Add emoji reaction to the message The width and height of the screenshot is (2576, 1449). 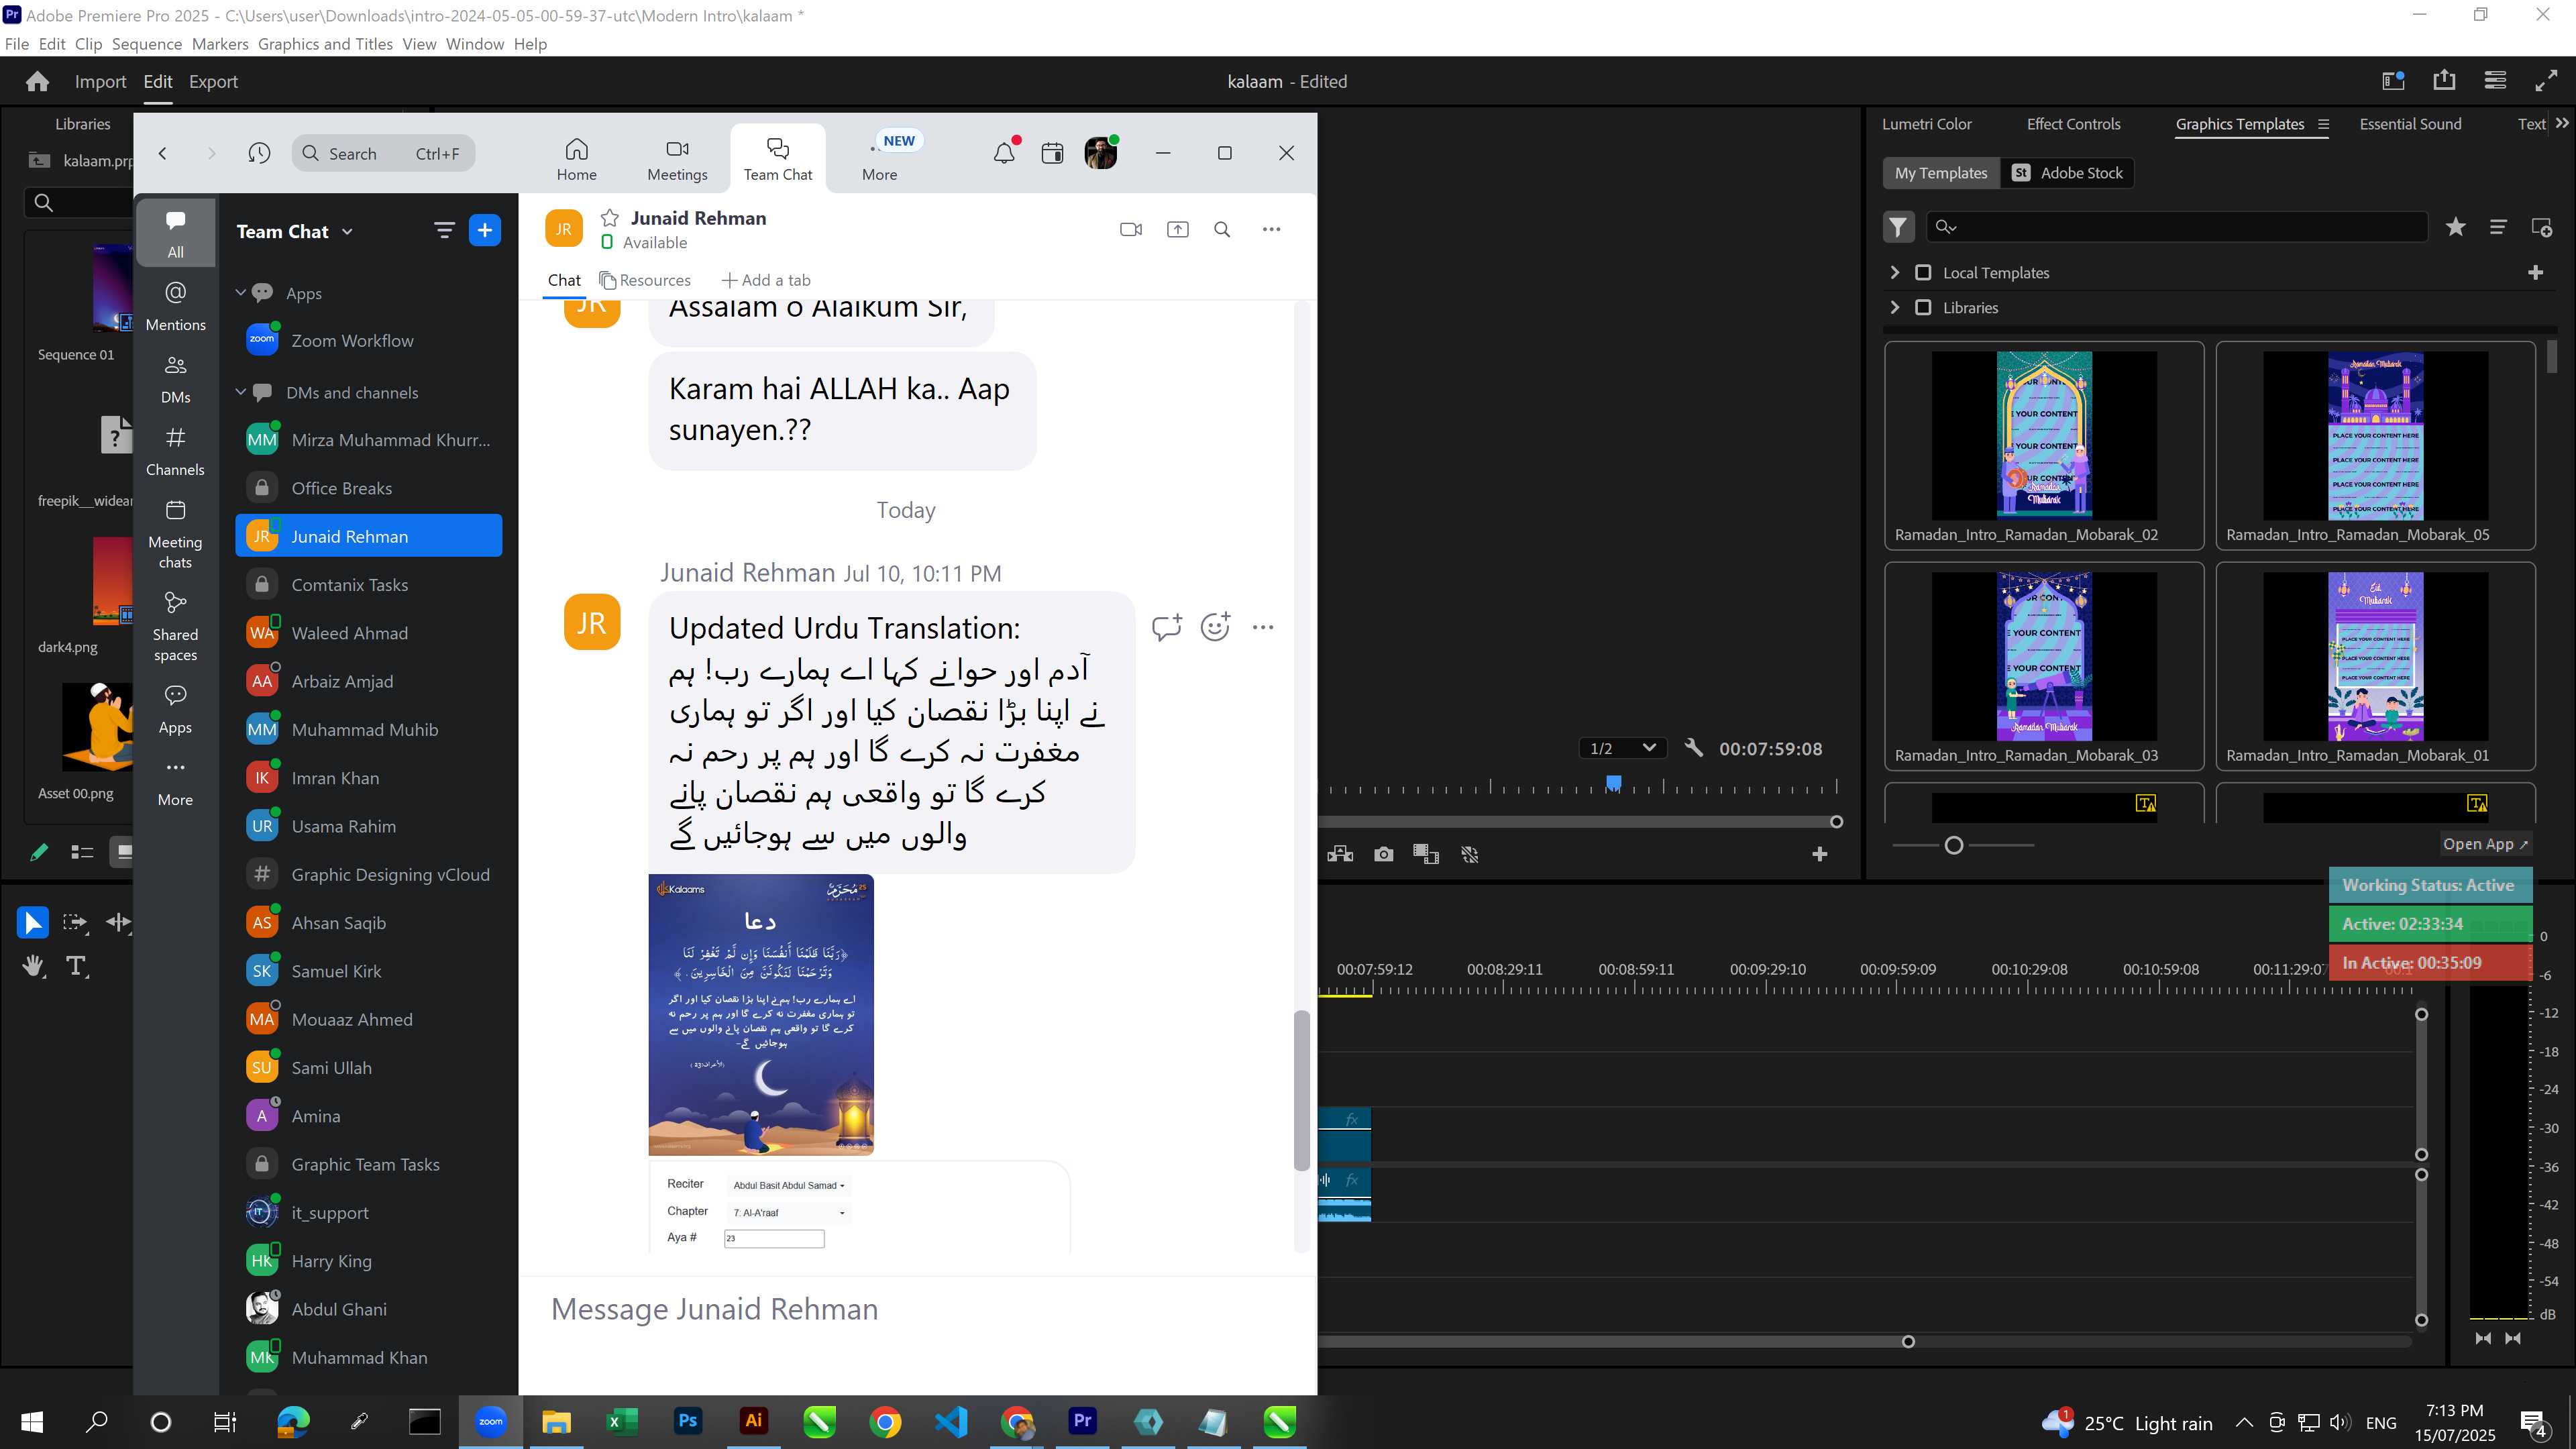click(1215, 627)
